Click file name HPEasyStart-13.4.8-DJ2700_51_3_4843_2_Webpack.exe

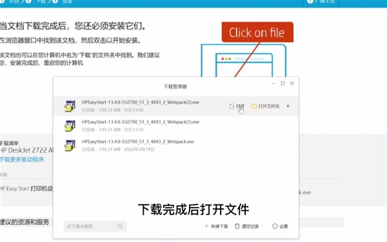coord(138,142)
